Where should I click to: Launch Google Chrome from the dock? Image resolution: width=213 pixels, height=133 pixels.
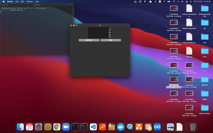(57, 127)
